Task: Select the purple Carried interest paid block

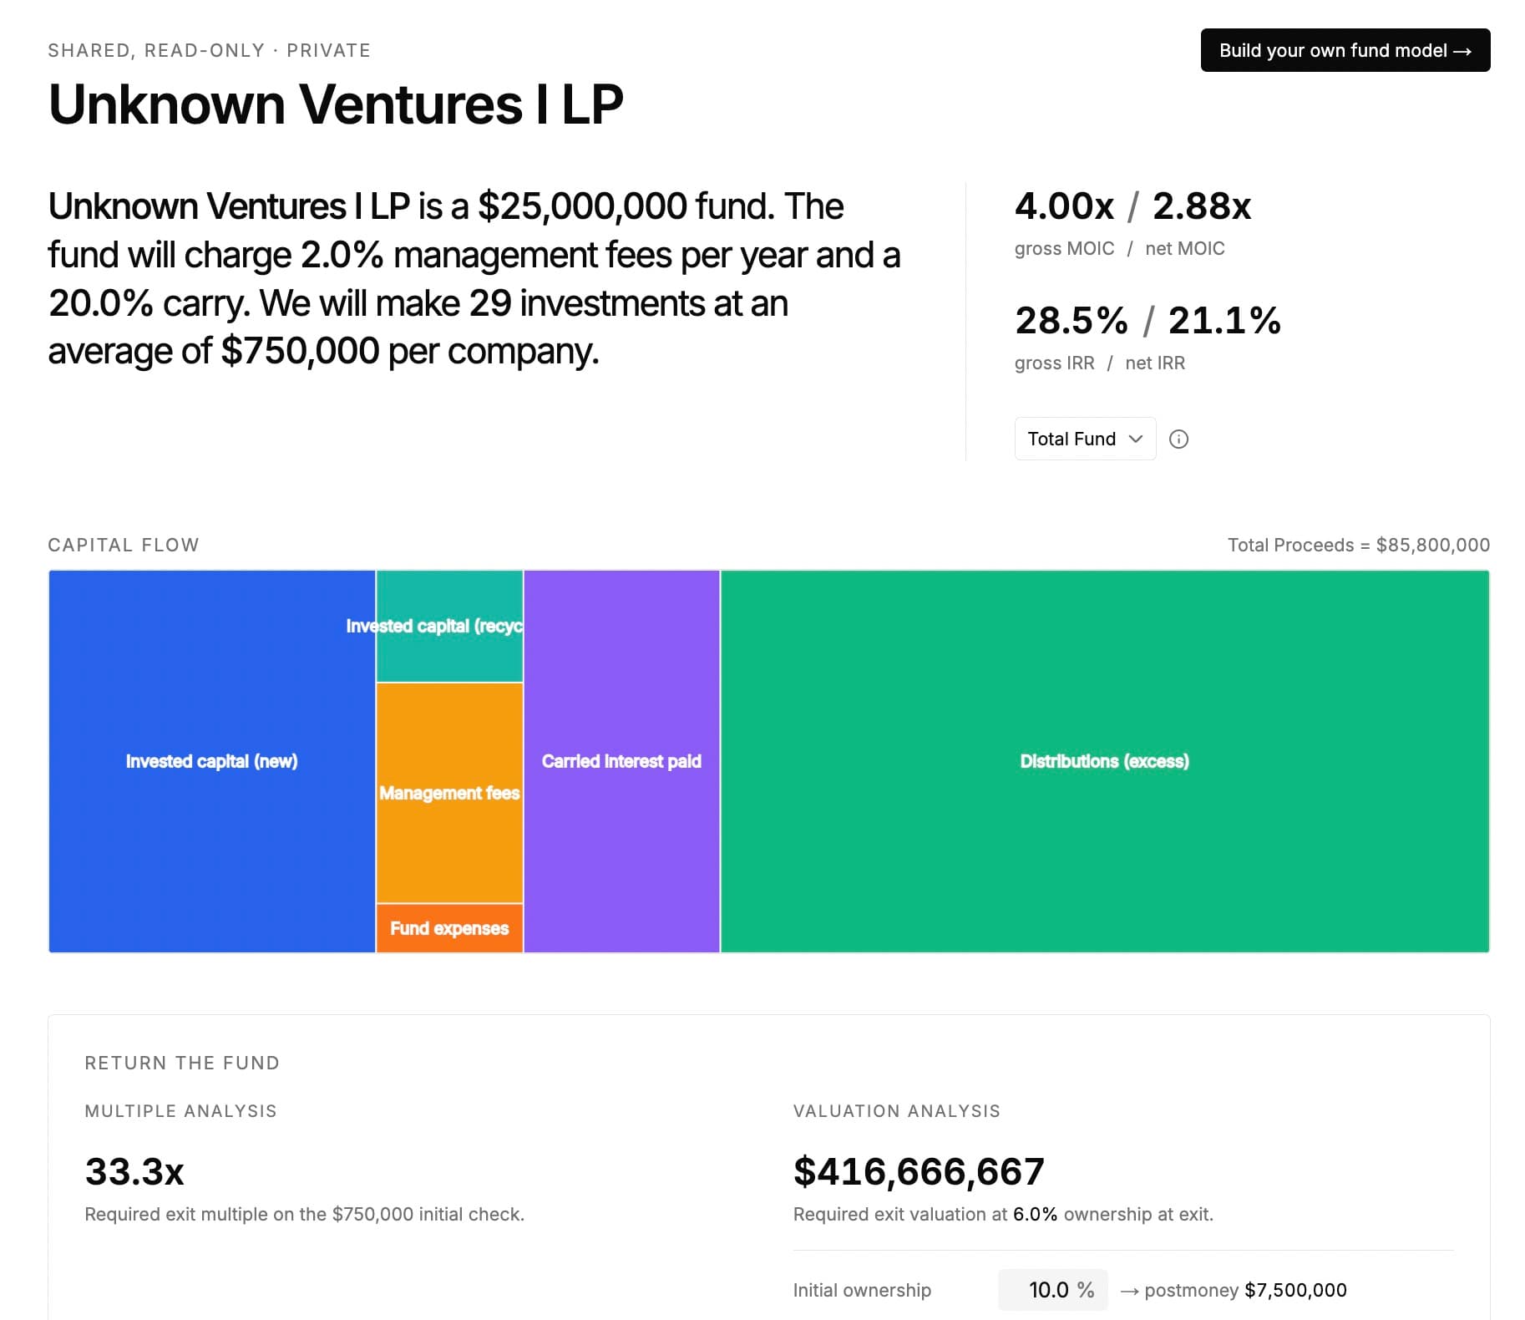Action: click(x=621, y=761)
